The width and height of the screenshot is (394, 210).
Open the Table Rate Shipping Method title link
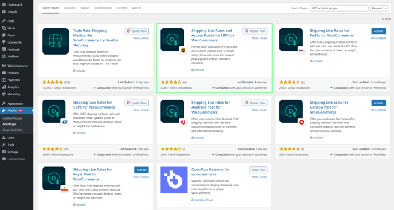(96, 38)
